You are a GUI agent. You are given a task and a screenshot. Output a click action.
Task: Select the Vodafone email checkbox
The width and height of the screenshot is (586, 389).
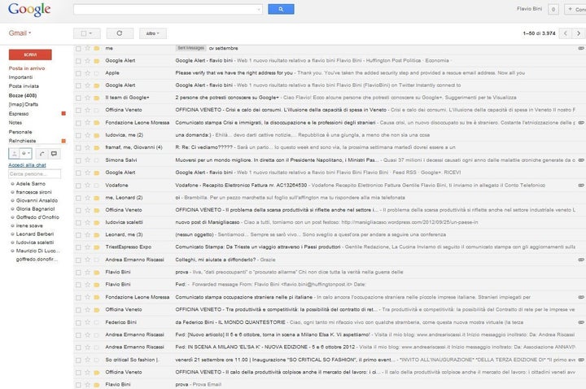[x=78, y=186]
